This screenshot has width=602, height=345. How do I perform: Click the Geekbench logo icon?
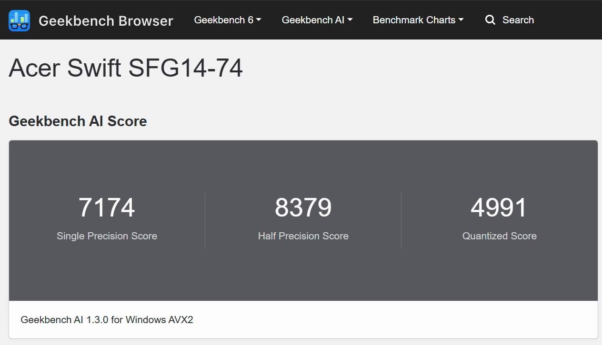[20, 20]
